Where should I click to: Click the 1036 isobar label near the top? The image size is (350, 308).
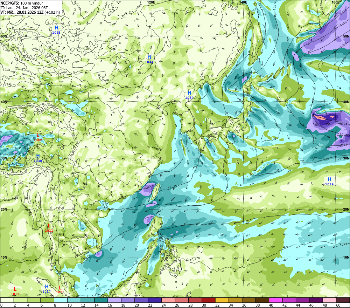click(202, 6)
